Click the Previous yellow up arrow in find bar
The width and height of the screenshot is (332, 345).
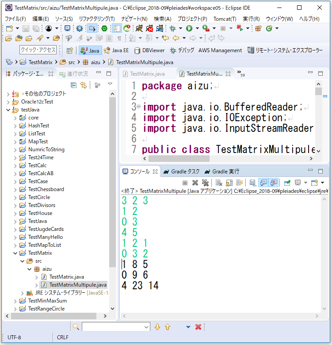point(168,327)
